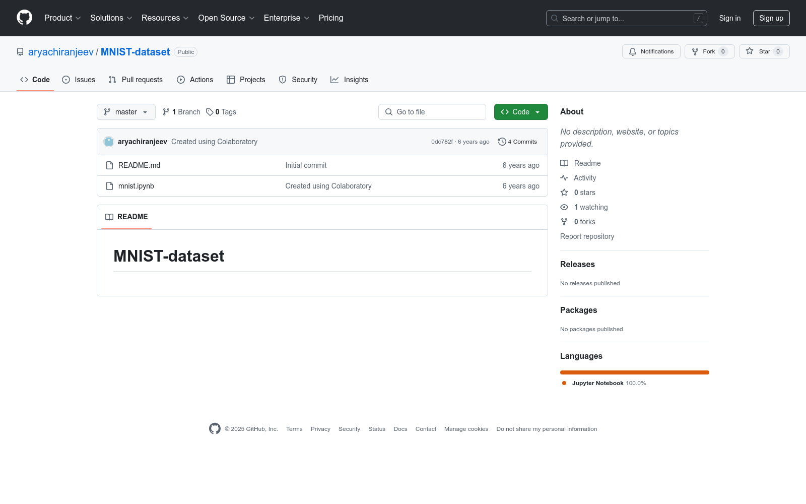Open the Pull requests tab

(136, 80)
